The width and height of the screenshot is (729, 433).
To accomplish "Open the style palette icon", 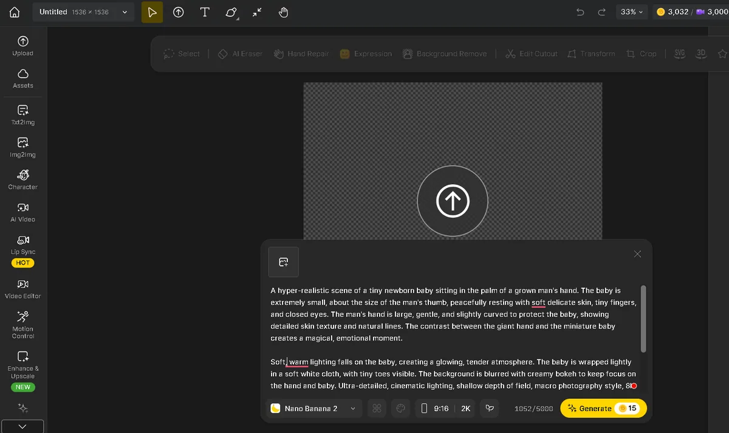I will pos(400,409).
